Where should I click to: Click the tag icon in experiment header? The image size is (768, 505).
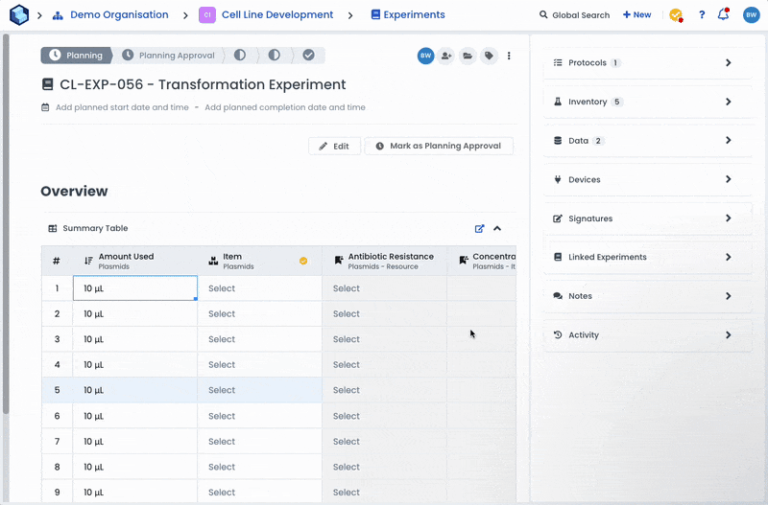(x=489, y=56)
